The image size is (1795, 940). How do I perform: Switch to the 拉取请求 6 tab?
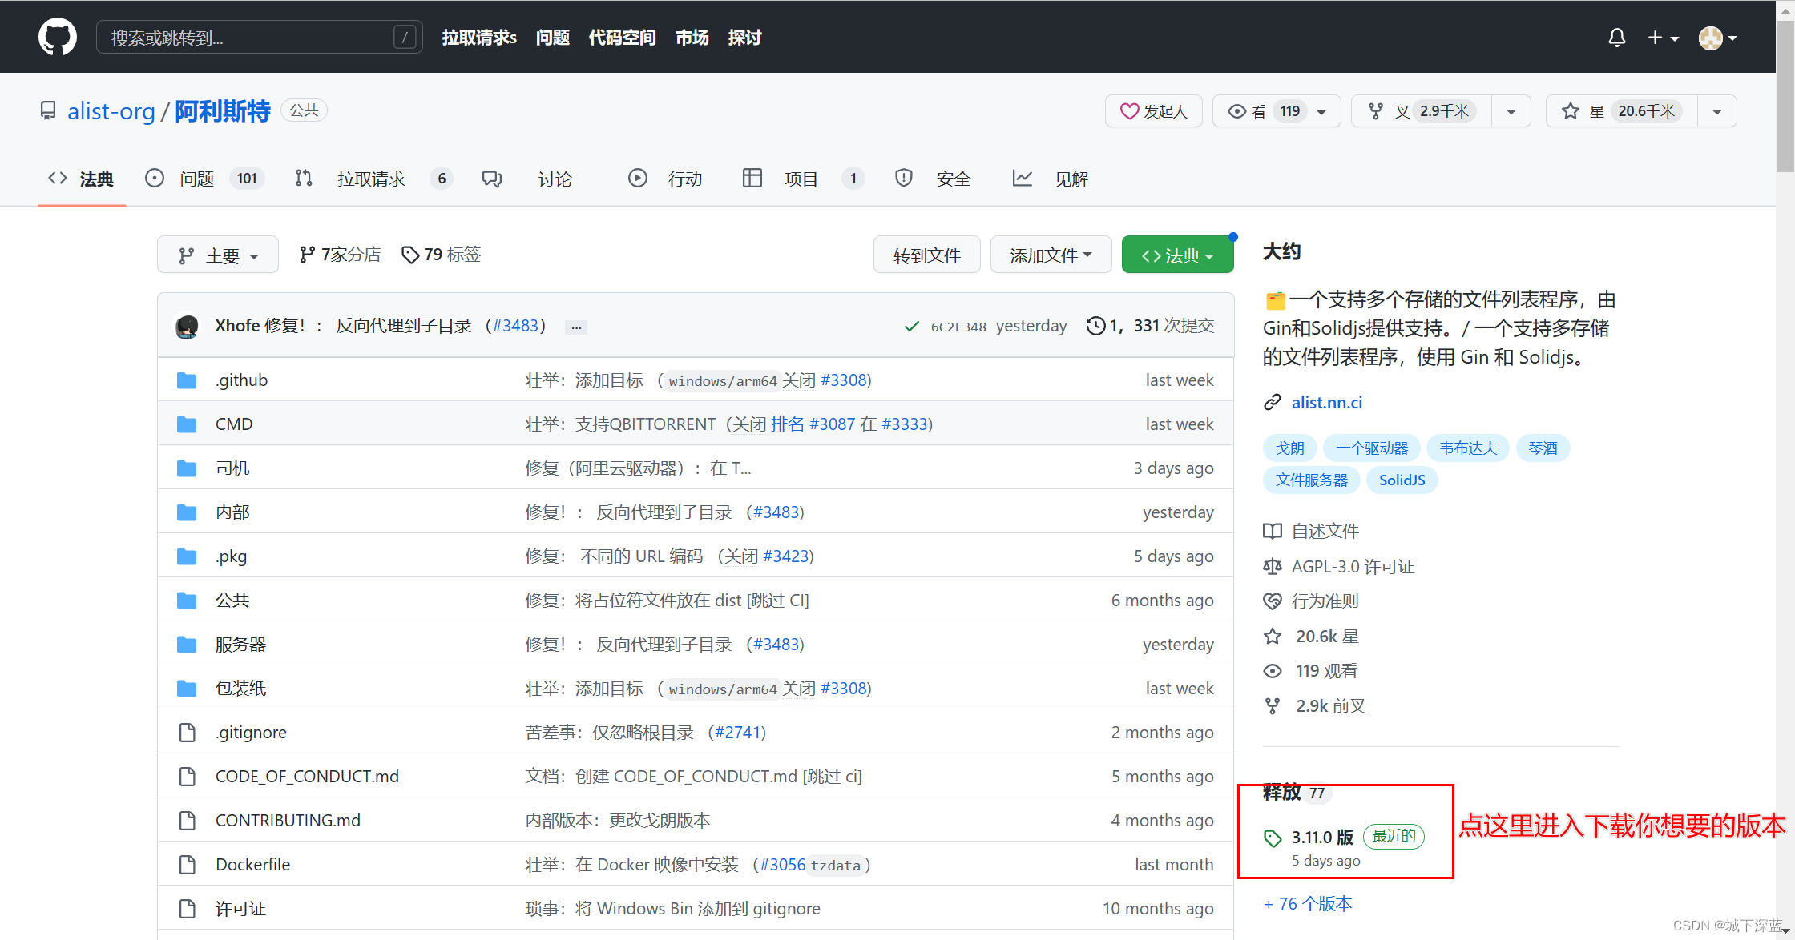(x=373, y=179)
